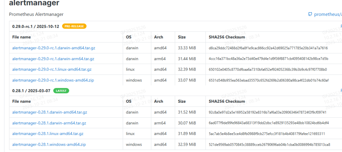The height and width of the screenshot is (152, 342).
Task: Click the LATEST badge
Action: (61, 91)
